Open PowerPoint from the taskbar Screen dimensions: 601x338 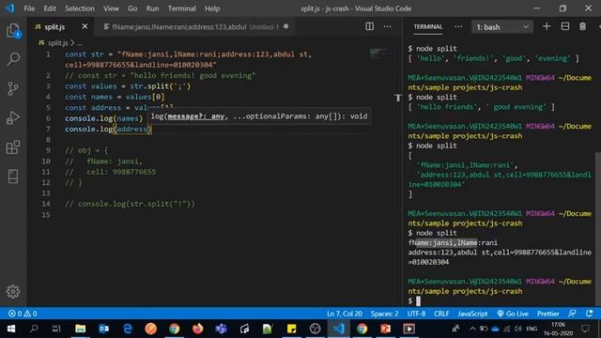[x=386, y=329]
